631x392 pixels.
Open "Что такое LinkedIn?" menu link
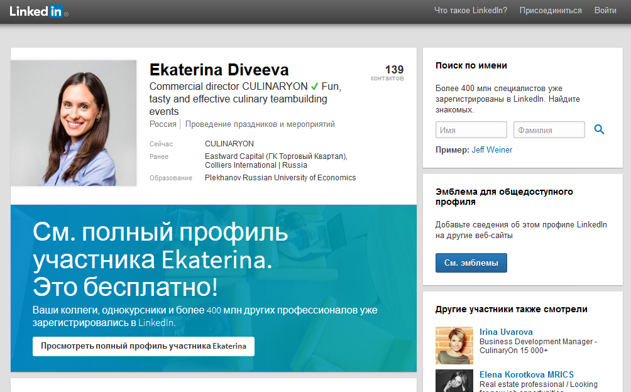tap(471, 11)
